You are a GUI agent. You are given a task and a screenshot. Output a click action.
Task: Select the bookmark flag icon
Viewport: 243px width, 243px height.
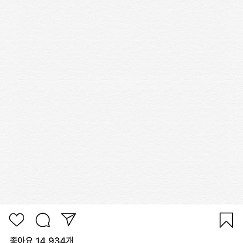[226, 220]
